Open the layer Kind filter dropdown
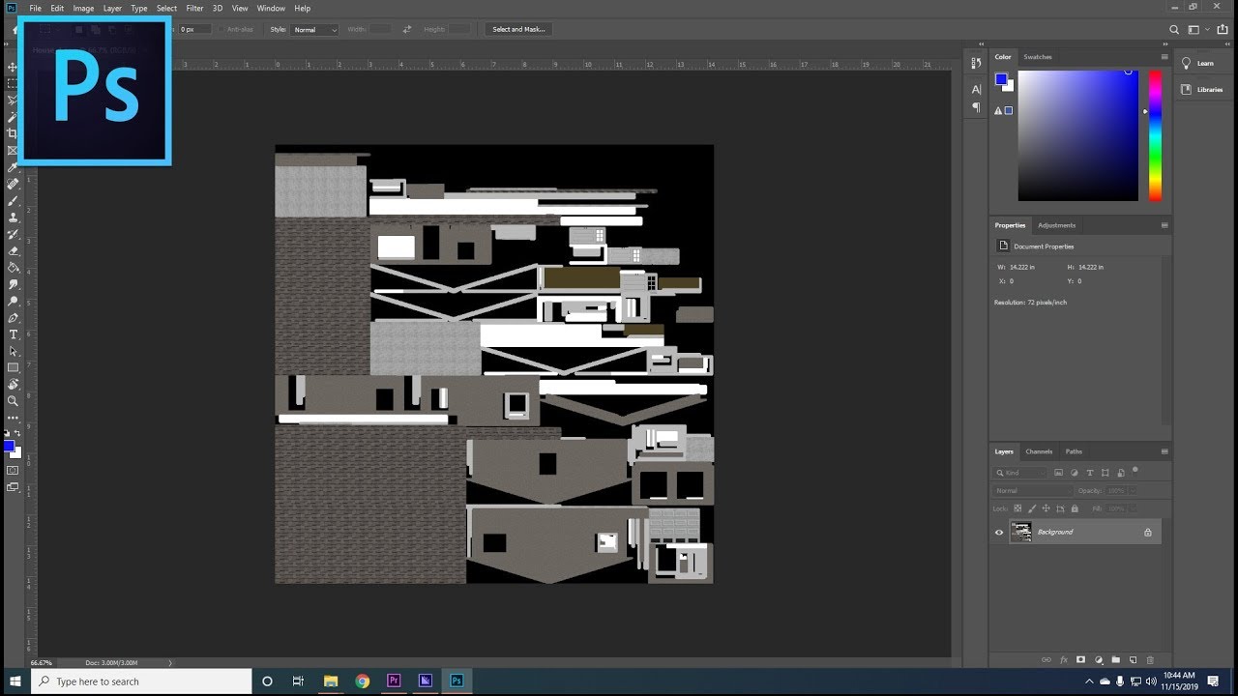 [x=1021, y=473]
